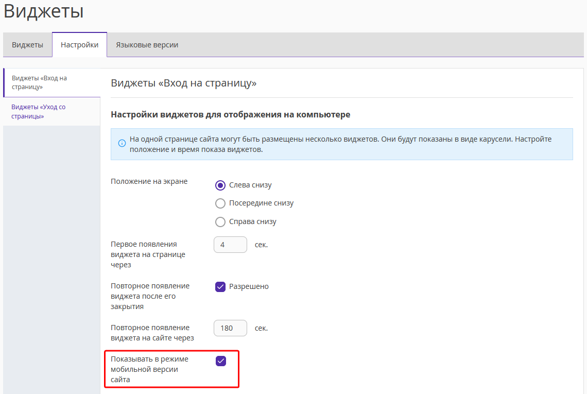Click the Положение на экране label
This screenshot has height=394, width=587.
pos(149,181)
